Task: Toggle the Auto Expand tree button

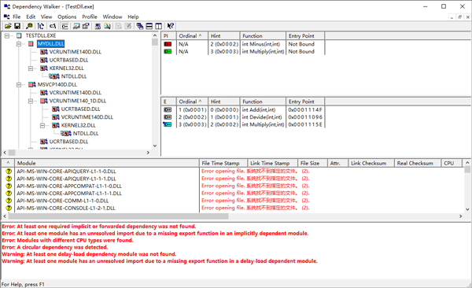Action: coord(41,26)
